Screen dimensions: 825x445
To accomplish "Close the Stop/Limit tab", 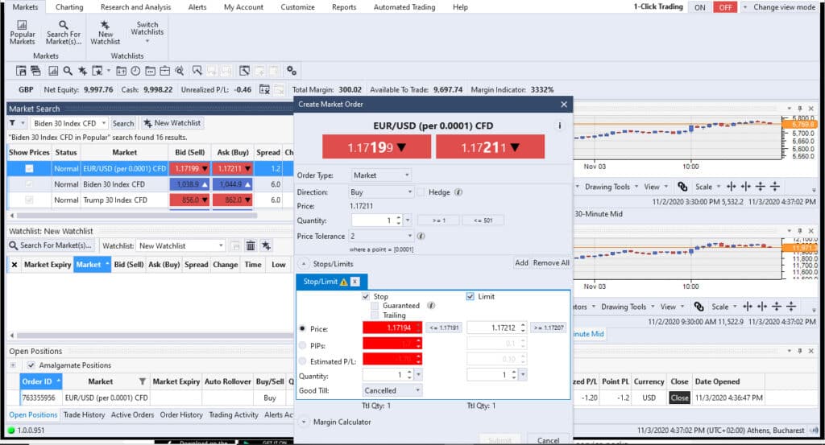I will click(x=355, y=282).
